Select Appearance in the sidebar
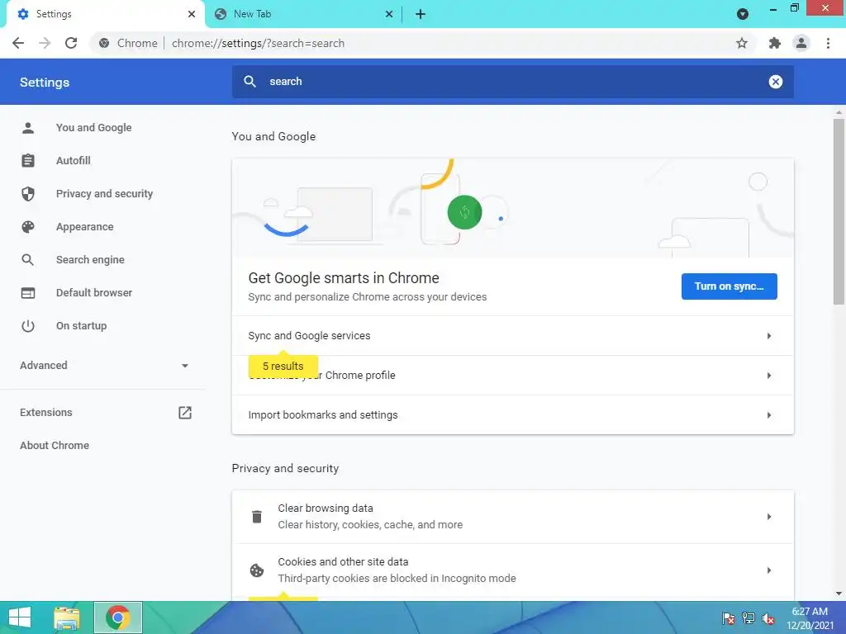The height and width of the screenshot is (634, 846). (x=85, y=227)
